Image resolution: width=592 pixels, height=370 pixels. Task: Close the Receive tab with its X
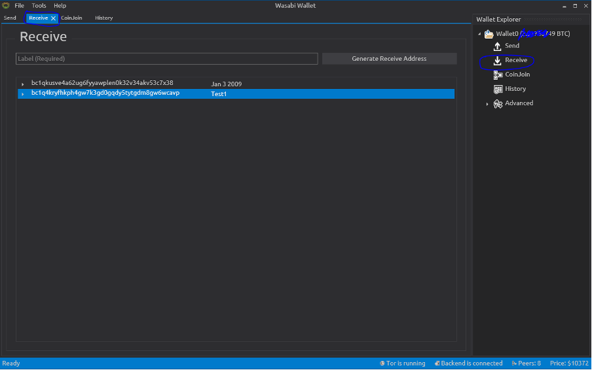pyautogui.click(x=53, y=18)
